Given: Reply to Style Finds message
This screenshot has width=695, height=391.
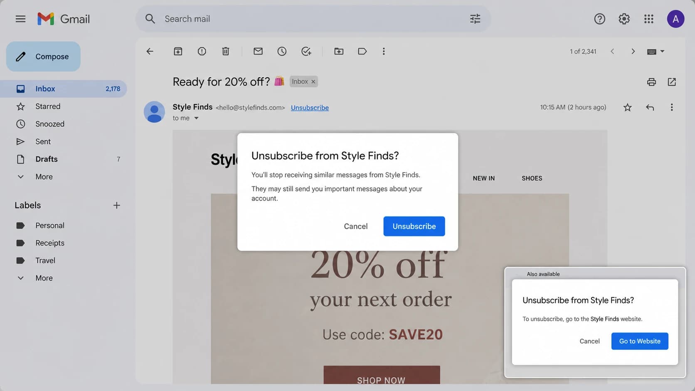Looking at the screenshot, I should coord(650,108).
